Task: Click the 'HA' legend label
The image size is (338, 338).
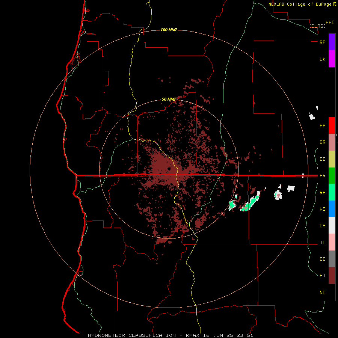Action: (322, 125)
